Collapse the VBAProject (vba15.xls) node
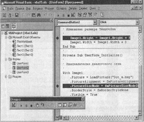The height and width of the screenshot is (122, 144). pos(2,33)
